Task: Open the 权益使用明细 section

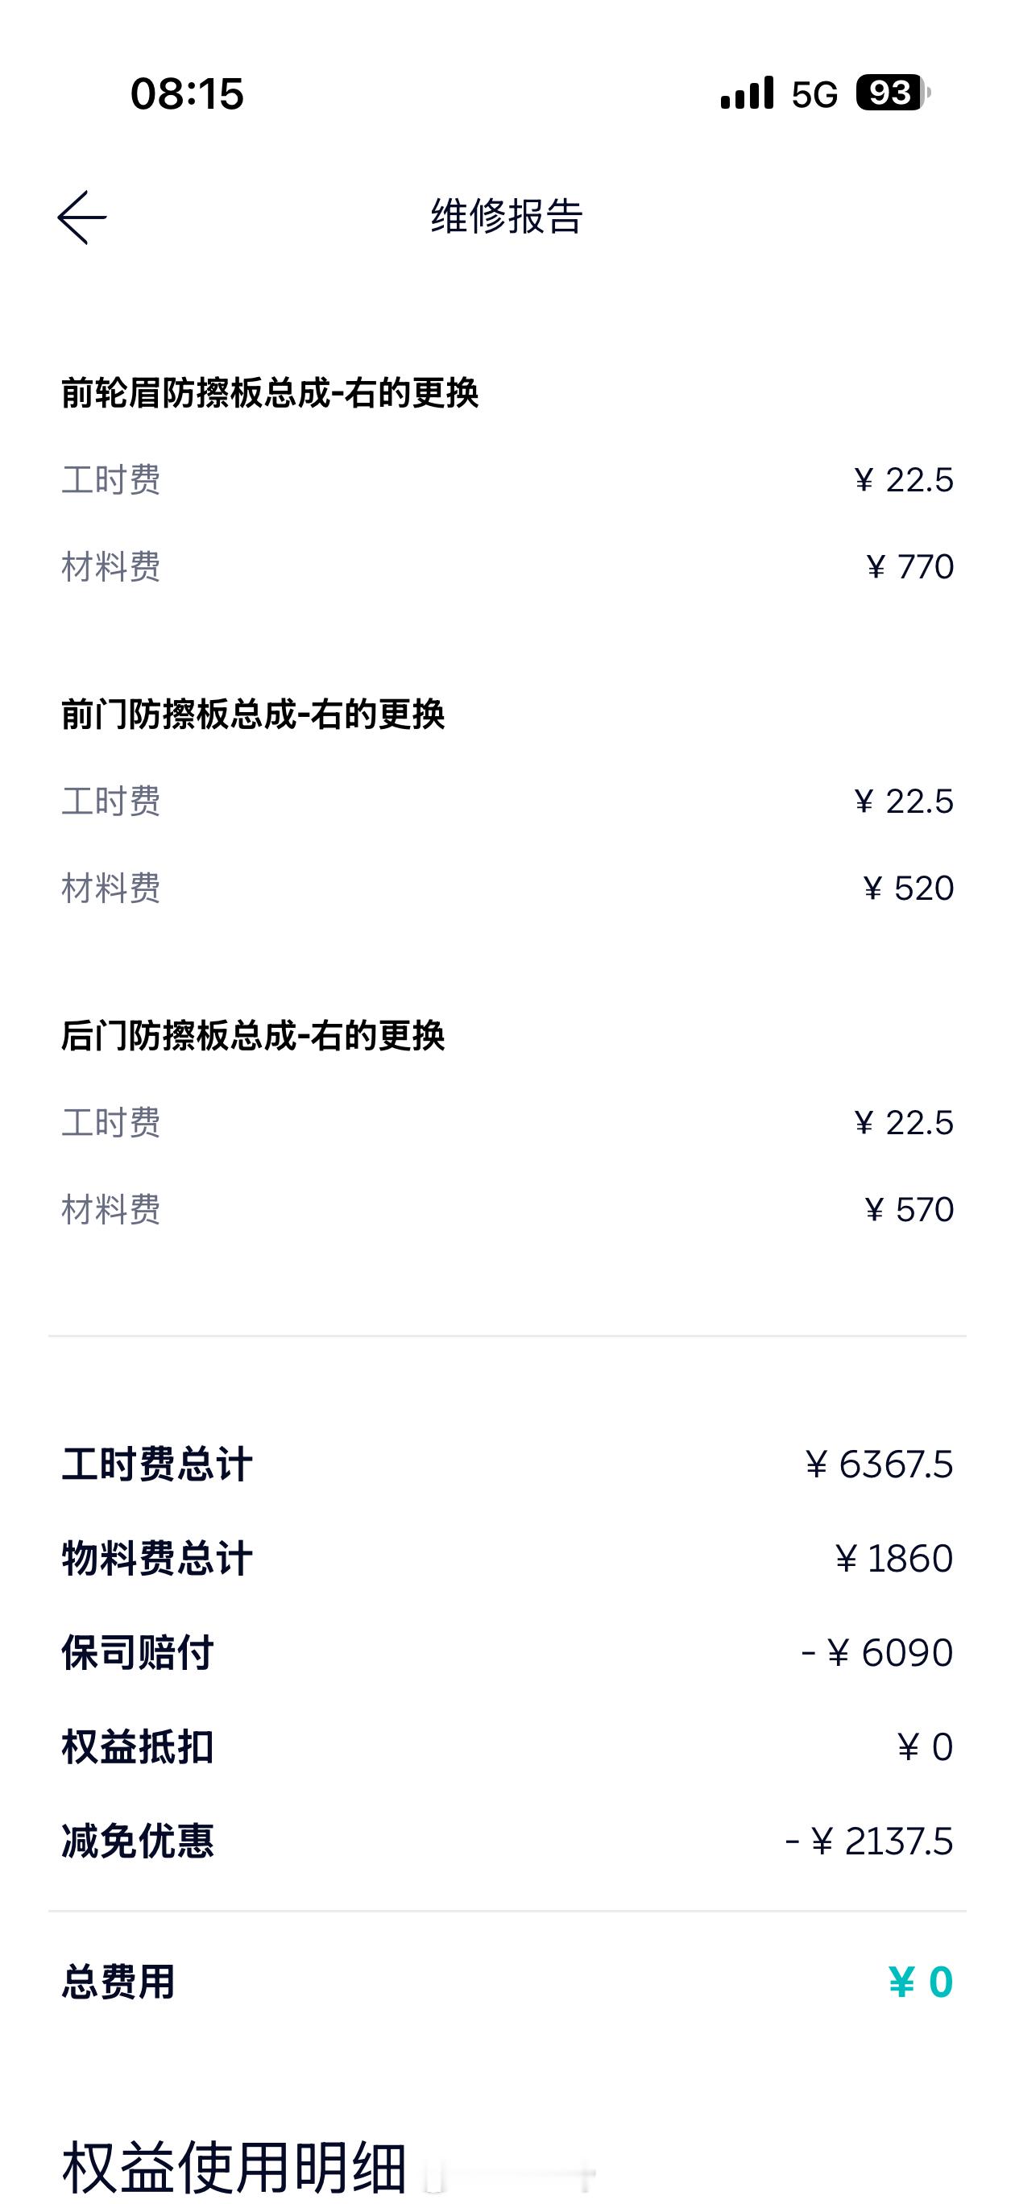Action: coord(234,2166)
